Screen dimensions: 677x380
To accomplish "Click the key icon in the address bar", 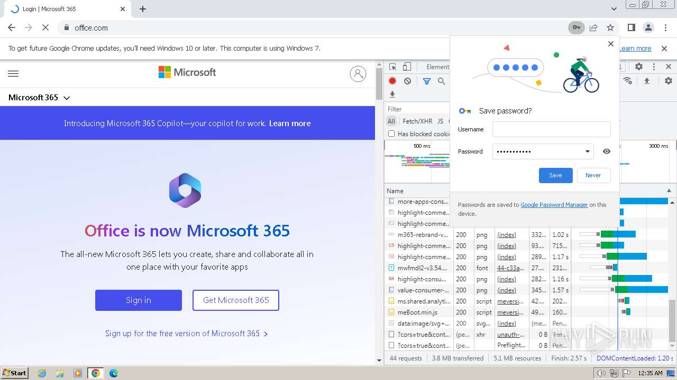I will [576, 27].
